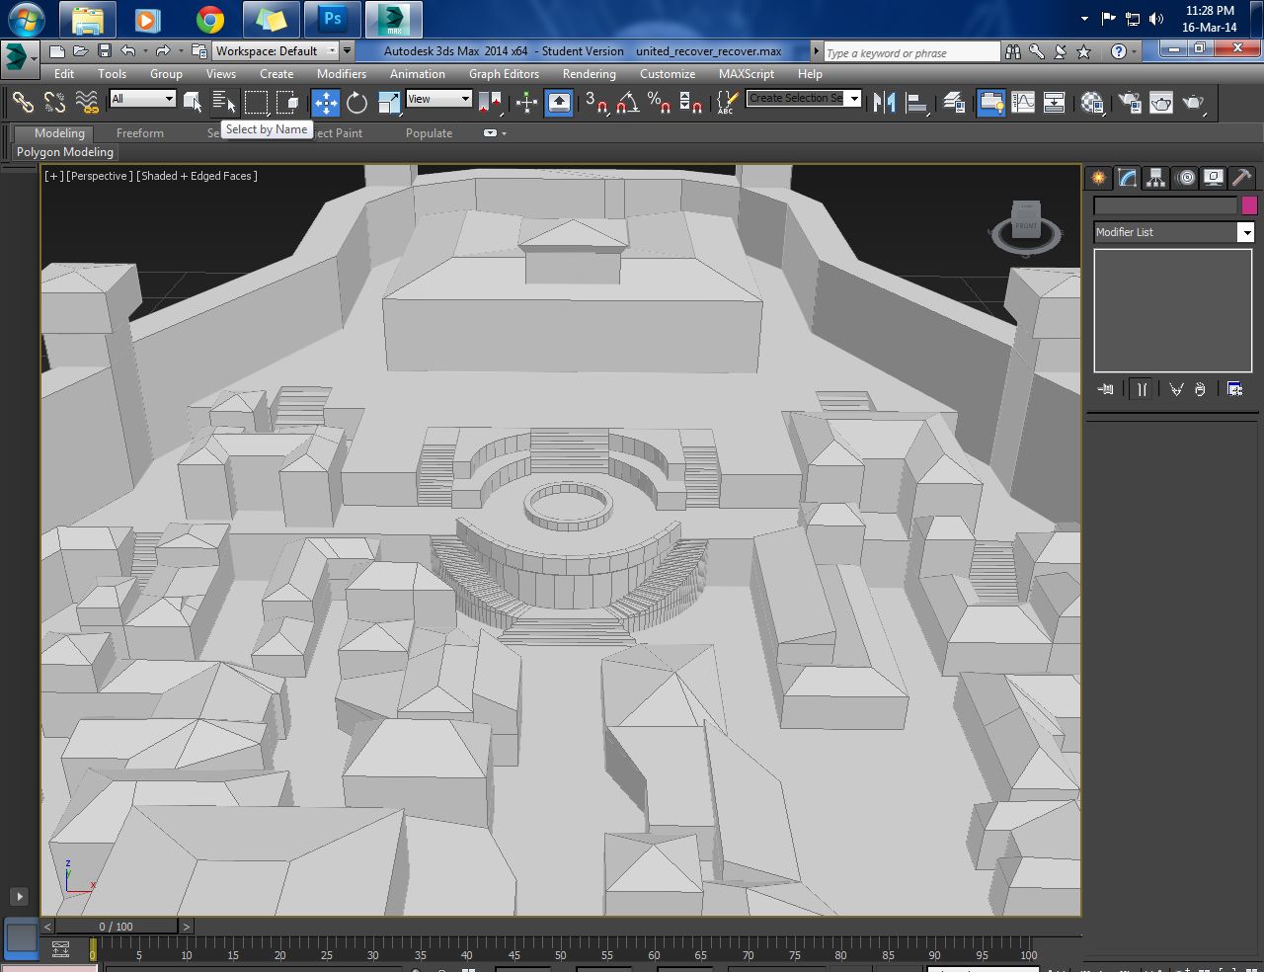Open the Utilities hammer panel

(x=1241, y=178)
